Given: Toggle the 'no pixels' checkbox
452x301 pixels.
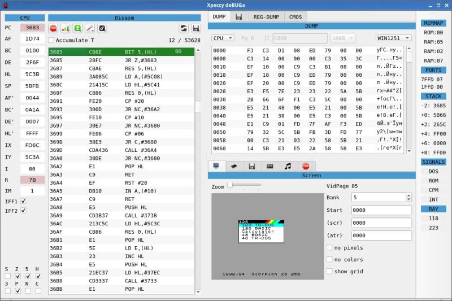Looking at the screenshot, I should pyautogui.click(x=329, y=247).
